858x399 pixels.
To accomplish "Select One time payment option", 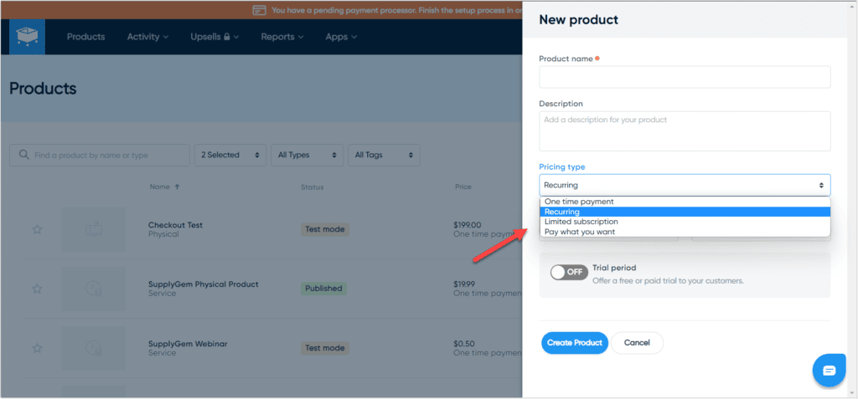I will (685, 202).
